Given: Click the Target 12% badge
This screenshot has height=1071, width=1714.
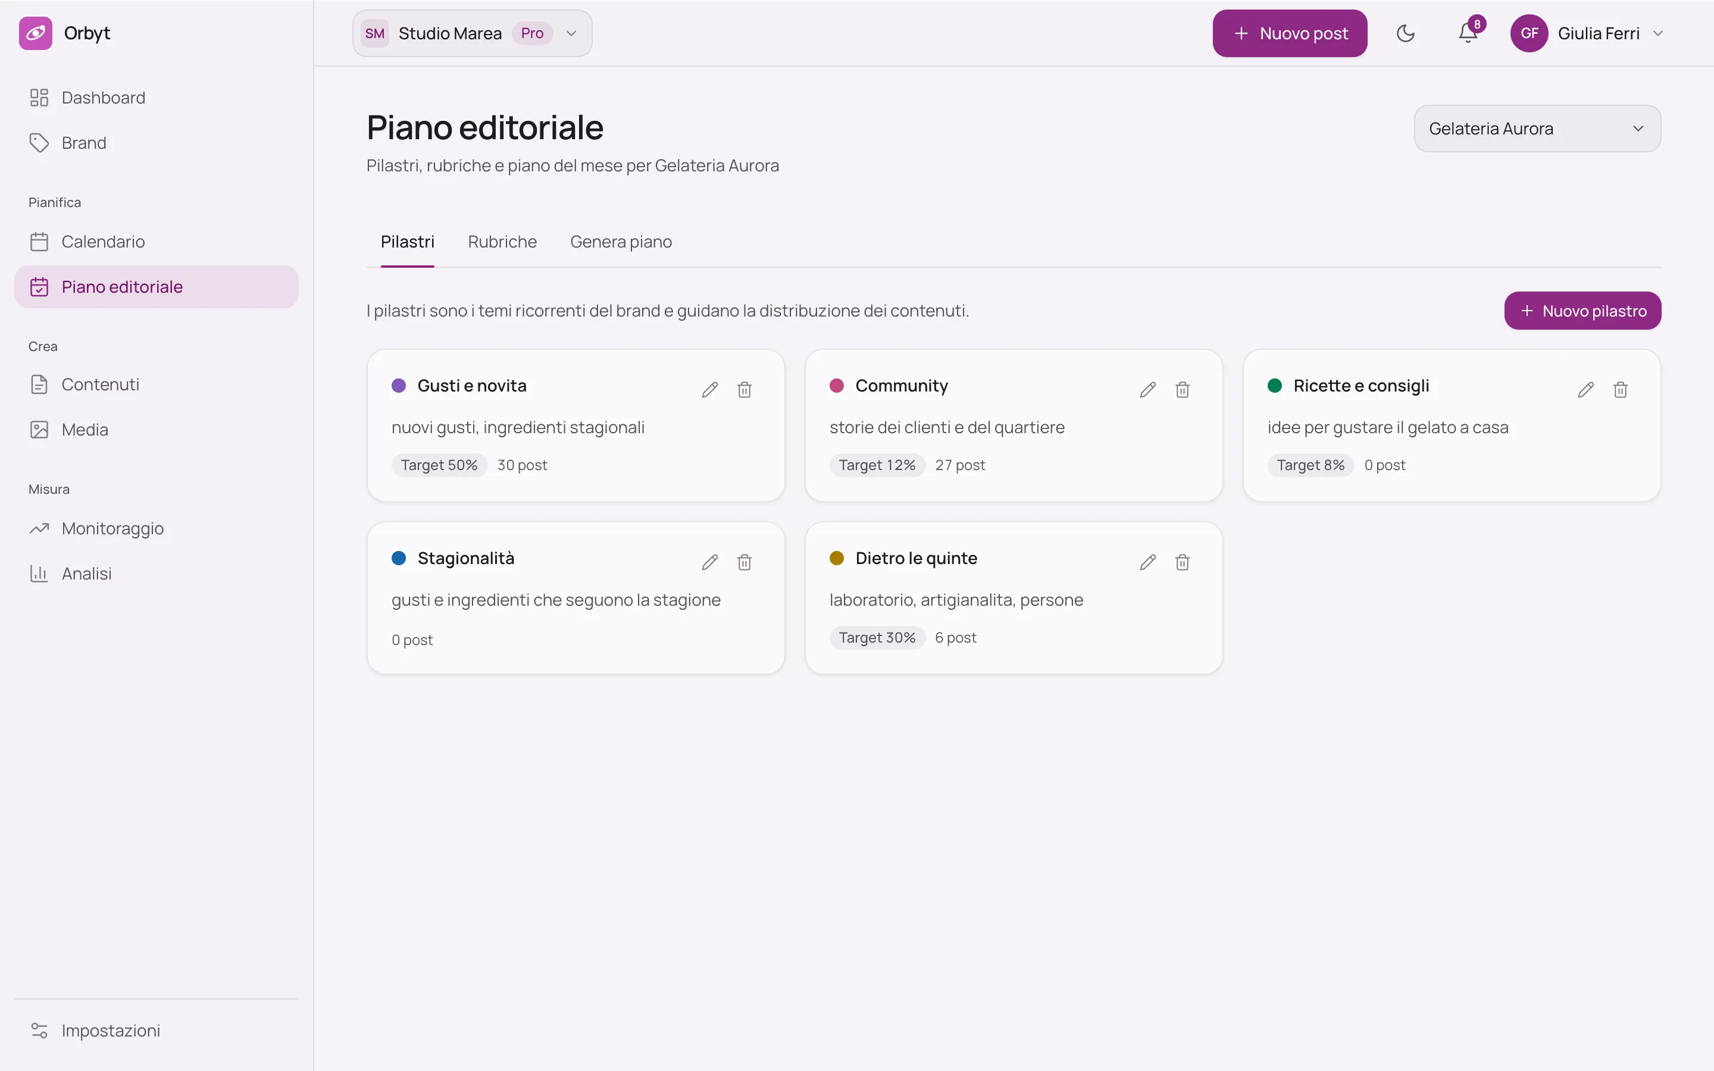Looking at the screenshot, I should [x=877, y=465].
